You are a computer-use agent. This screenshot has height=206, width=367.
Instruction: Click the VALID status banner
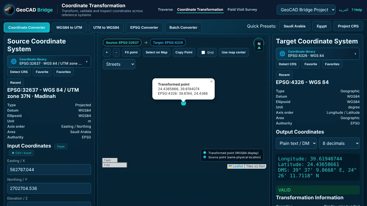(x=318, y=190)
